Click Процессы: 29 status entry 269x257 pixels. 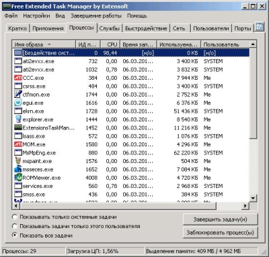[x=33, y=251]
